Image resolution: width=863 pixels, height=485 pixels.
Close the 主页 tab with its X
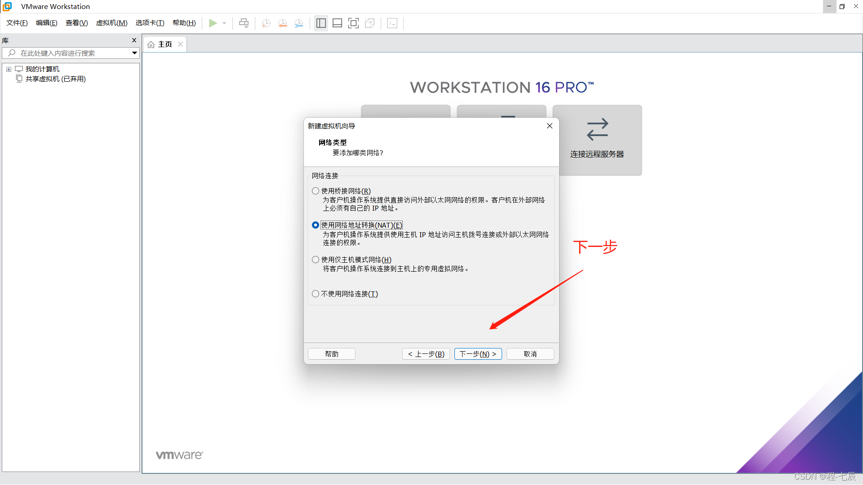pyautogui.click(x=180, y=44)
